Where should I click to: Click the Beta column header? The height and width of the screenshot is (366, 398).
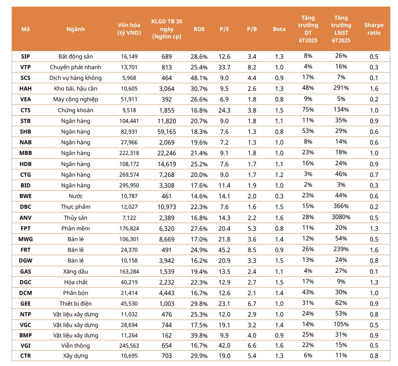(279, 29)
